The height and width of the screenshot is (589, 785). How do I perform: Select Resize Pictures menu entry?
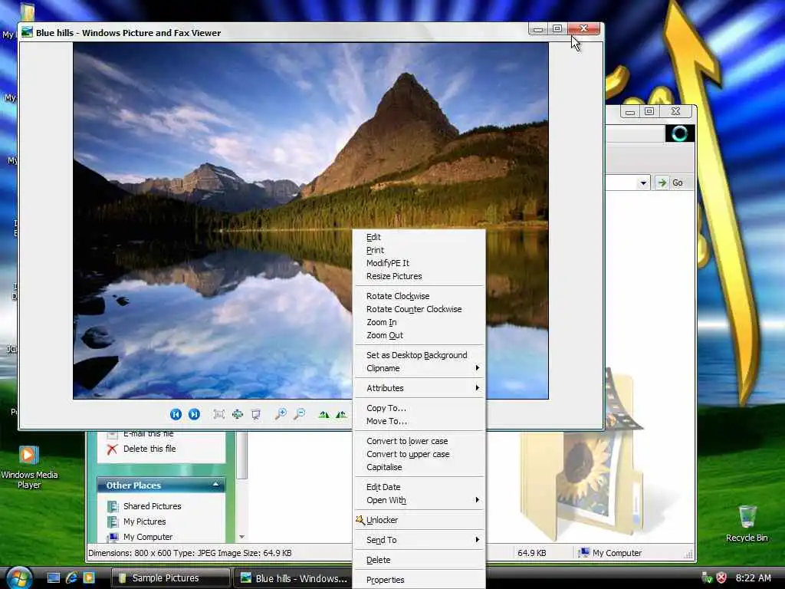point(419,276)
